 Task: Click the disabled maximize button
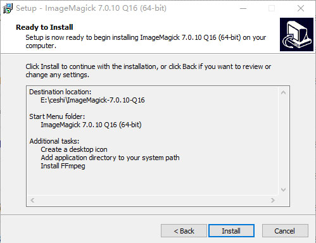coord(272,8)
